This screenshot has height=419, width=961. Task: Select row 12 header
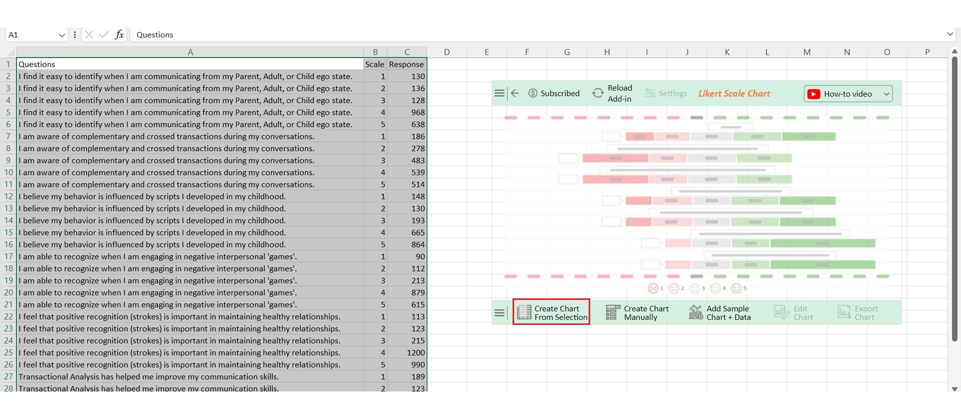tap(9, 196)
